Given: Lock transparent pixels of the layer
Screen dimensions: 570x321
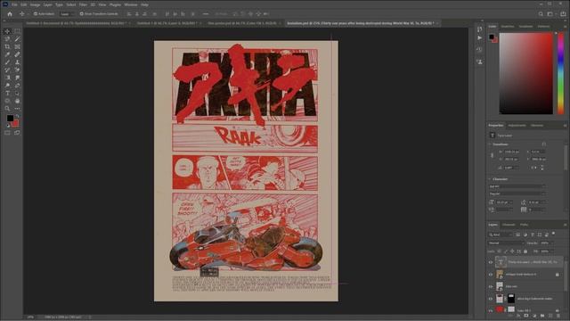Looking at the screenshot, I should pos(499,251).
